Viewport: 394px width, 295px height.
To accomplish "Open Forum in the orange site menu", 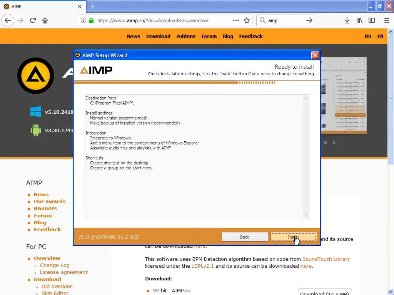I will [x=209, y=36].
